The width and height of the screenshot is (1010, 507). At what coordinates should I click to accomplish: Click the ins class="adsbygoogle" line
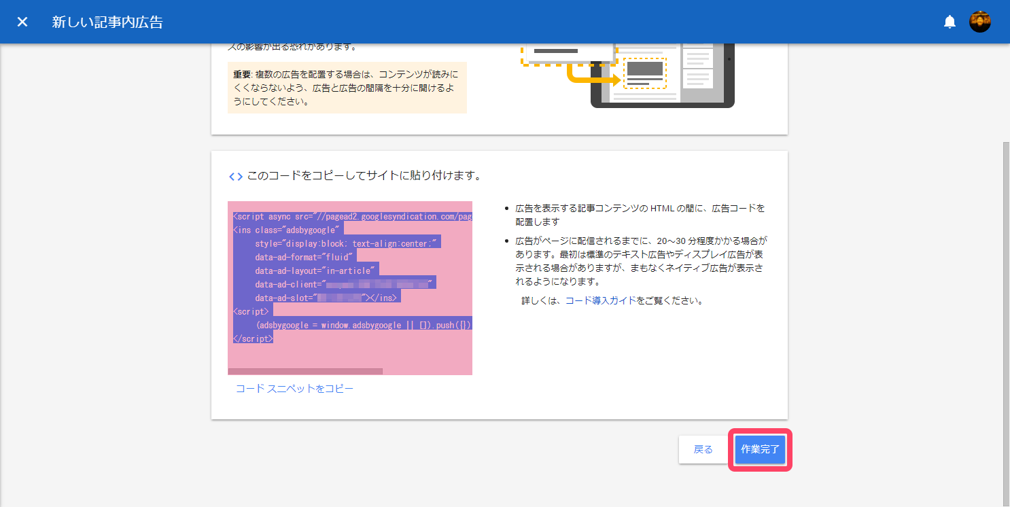(x=286, y=230)
